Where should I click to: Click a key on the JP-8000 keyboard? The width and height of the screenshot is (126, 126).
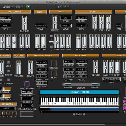coord(79,101)
